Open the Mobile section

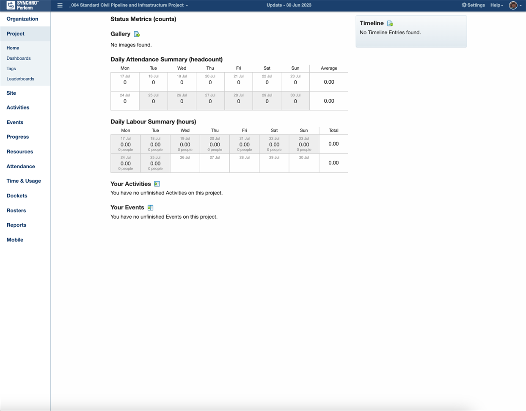coord(15,240)
